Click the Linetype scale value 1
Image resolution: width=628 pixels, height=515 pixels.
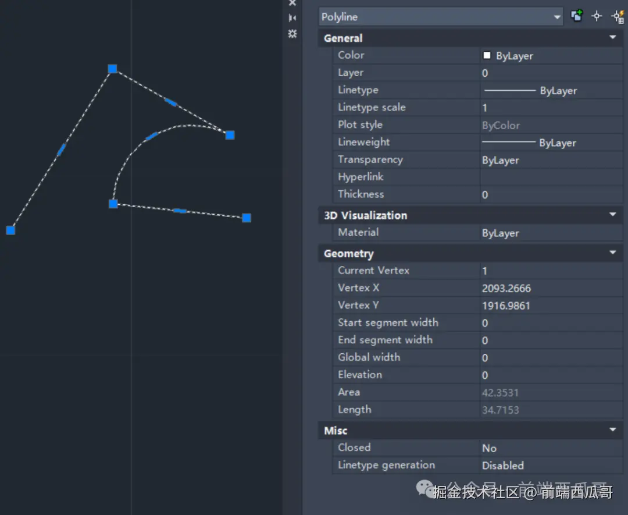pyautogui.click(x=551, y=108)
